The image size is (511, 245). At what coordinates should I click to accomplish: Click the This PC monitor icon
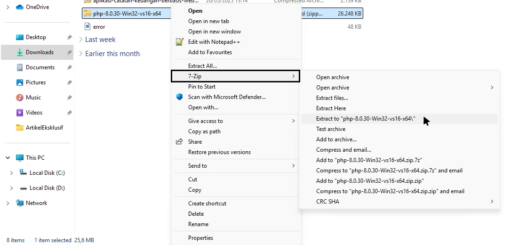tap(20, 157)
